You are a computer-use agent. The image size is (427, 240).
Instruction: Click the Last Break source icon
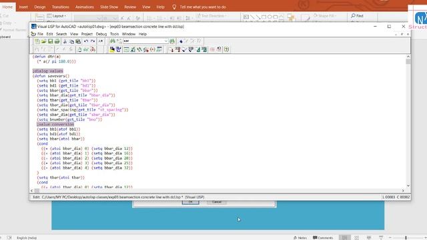coord(93,49)
